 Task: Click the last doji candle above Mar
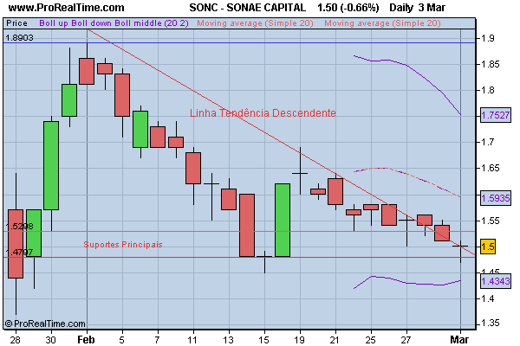pos(460,246)
